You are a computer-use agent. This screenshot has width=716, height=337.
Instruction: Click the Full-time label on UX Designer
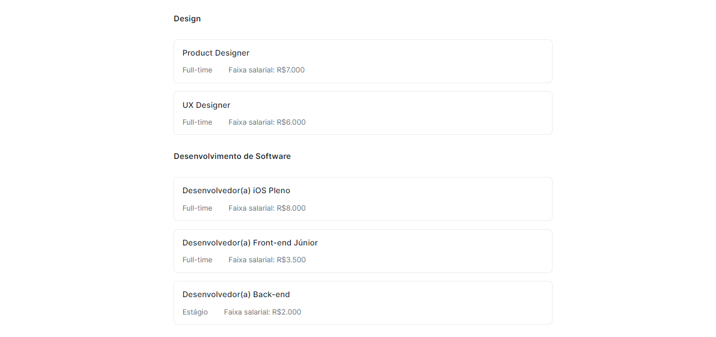coord(197,122)
